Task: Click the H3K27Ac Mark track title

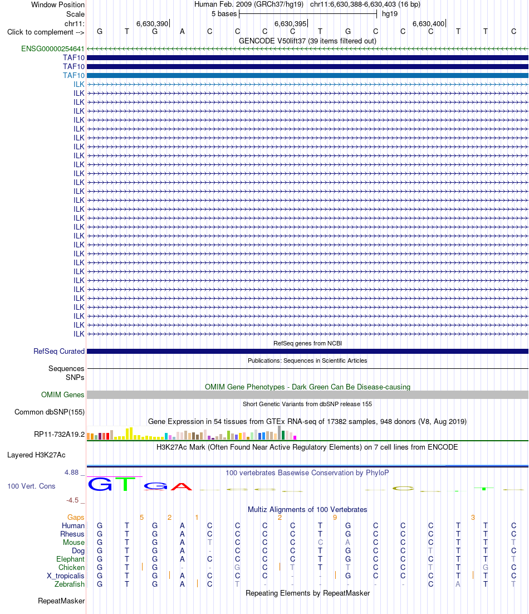Action: (x=307, y=447)
